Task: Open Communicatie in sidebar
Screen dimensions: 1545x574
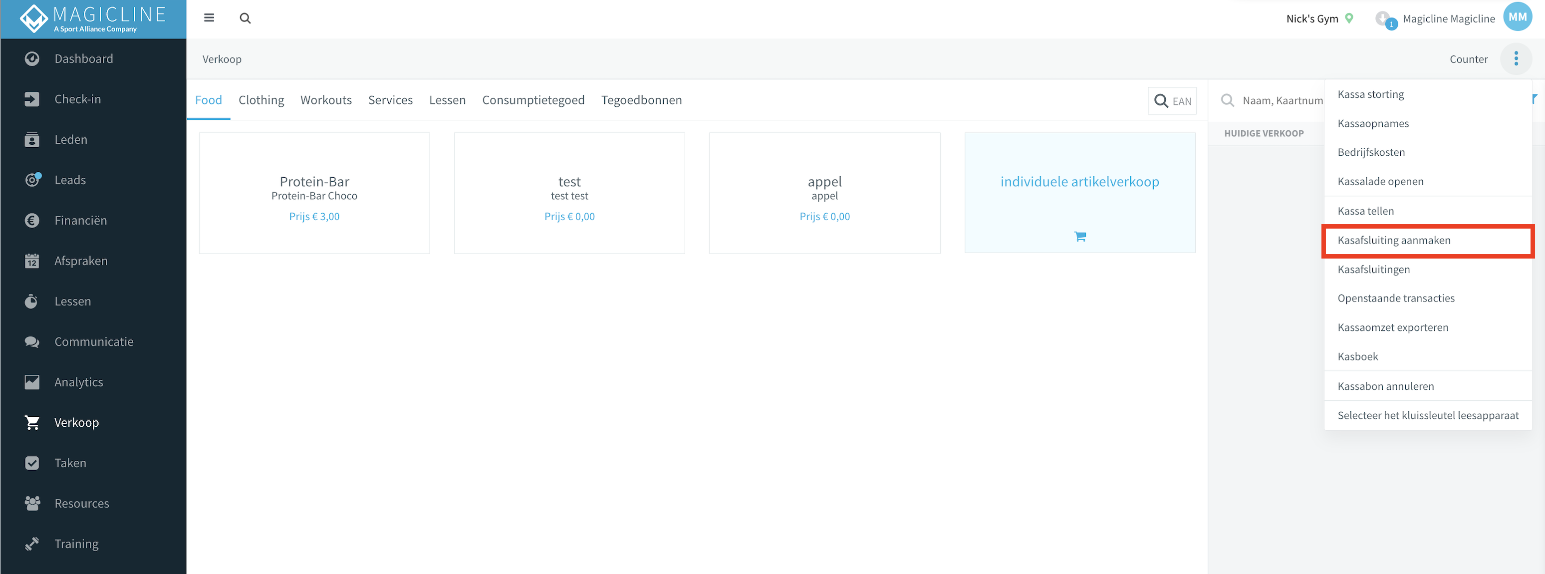Action: pos(93,342)
